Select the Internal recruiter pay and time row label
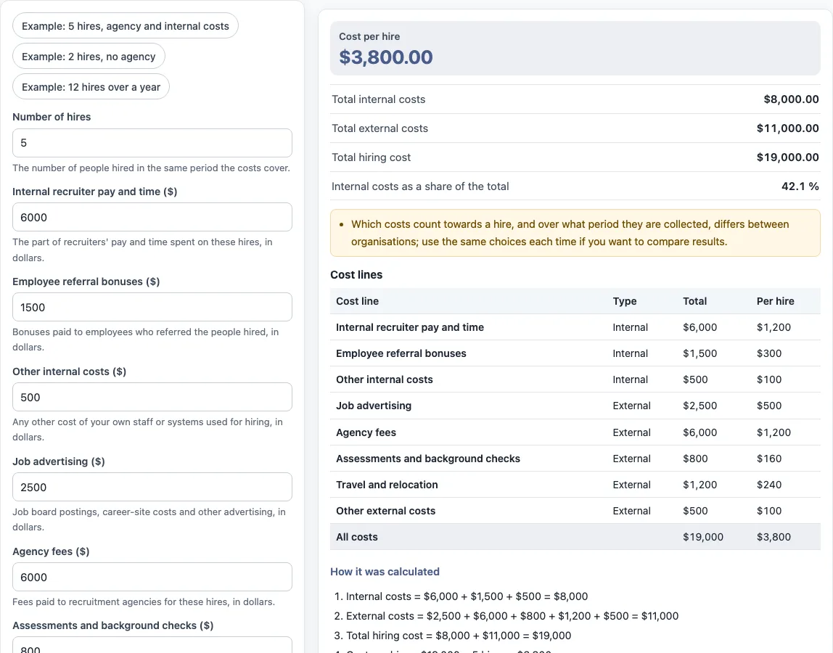The height and width of the screenshot is (653, 833). point(410,327)
